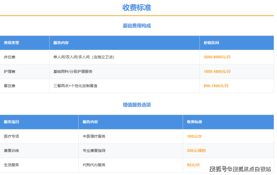277x175 pixels.
Task: Click the 代购代办服务 cell
Action: [x=94, y=165]
